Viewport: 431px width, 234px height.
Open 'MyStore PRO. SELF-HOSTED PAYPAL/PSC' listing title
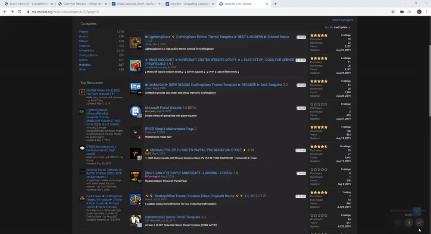coord(195,150)
